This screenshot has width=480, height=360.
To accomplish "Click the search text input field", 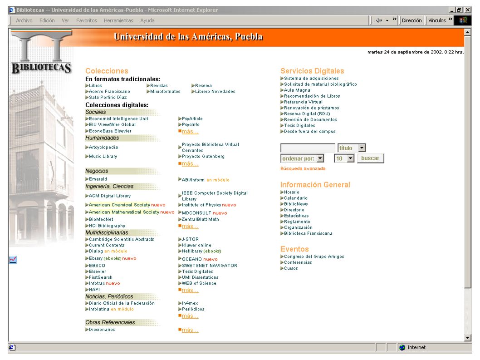I will click(x=308, y=148).
